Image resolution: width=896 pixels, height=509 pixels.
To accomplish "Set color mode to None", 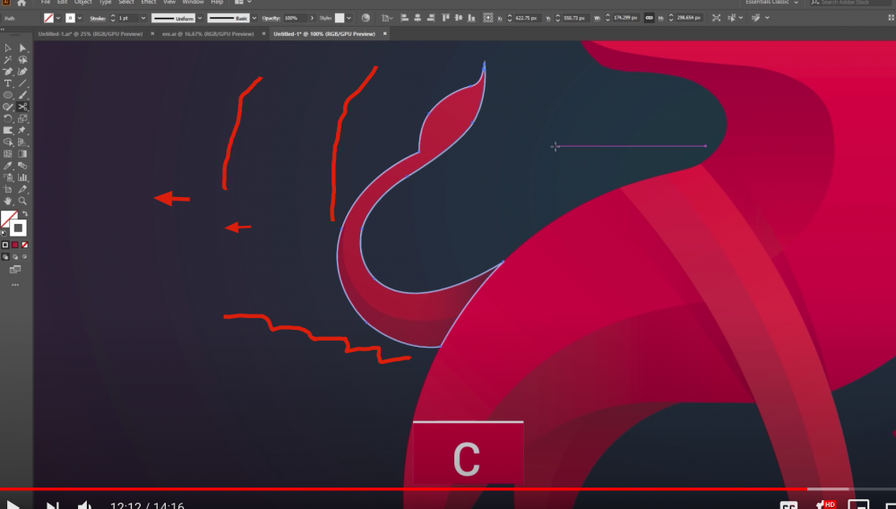I will tap(24, 245).
